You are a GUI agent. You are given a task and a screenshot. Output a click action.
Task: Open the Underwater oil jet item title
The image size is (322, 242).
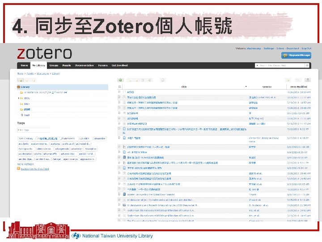160,200
